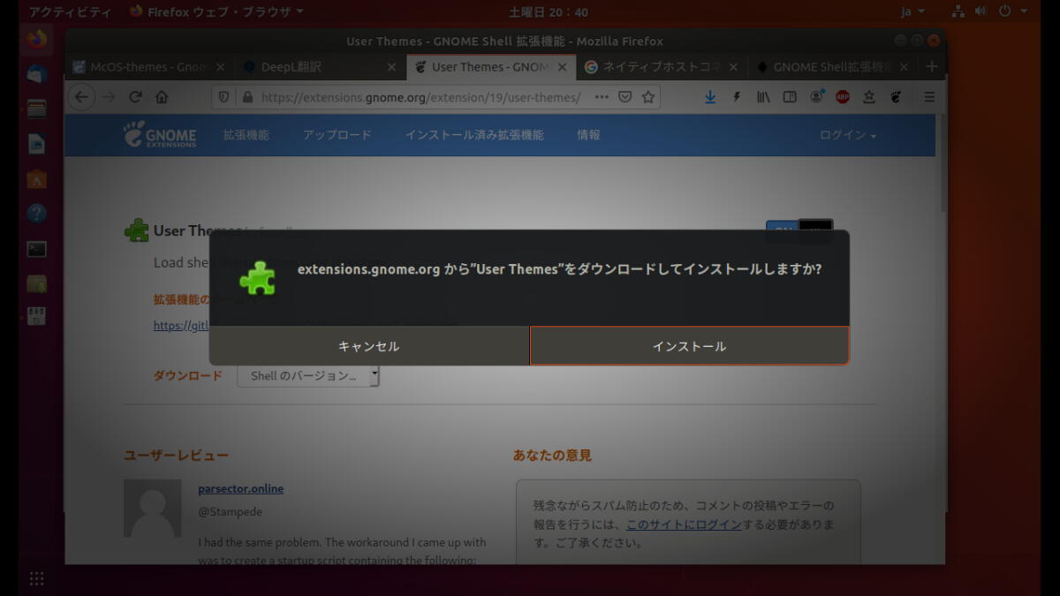
Task: Open the file manager dock icon
Action: pyautogui.click(x=36, y=109)
